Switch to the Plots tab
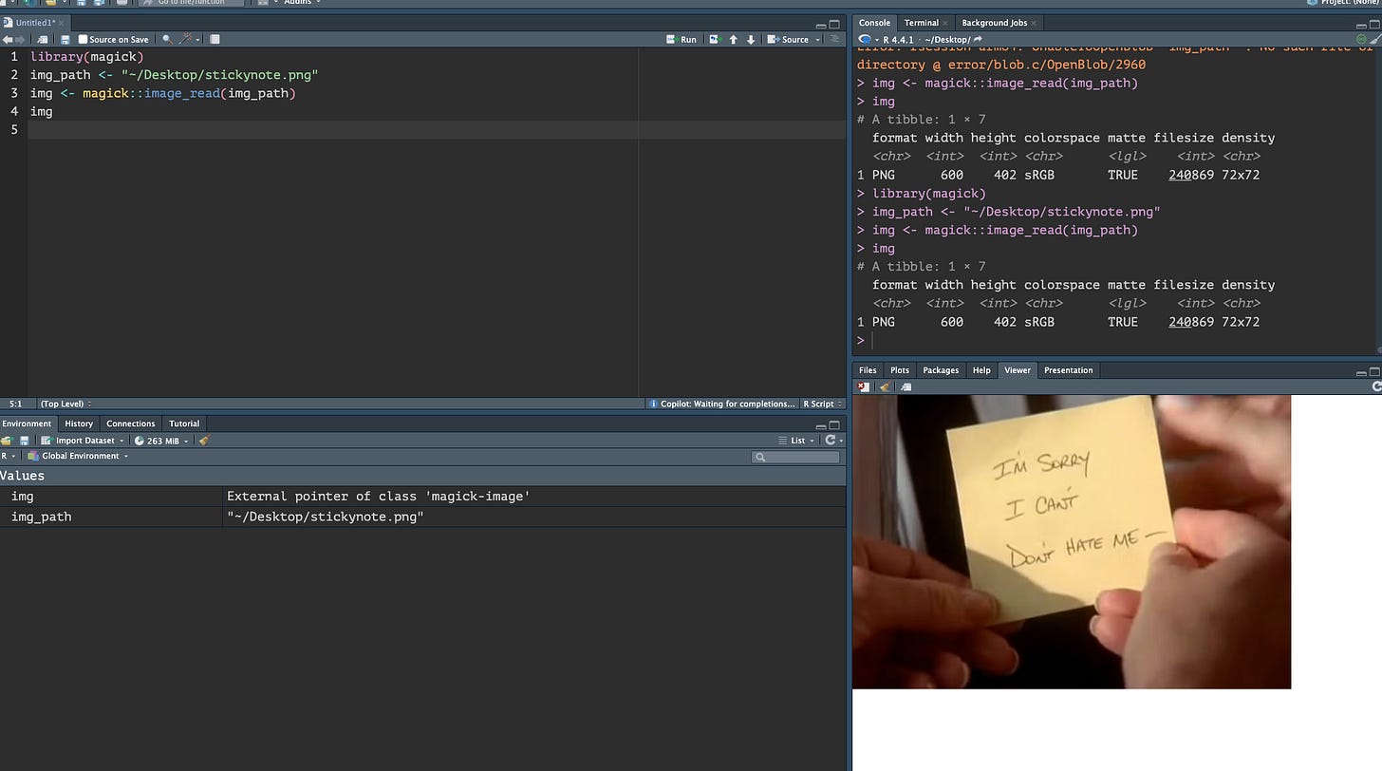Image resolution: width=1382 pixels, height=771 pixels. 900,370
